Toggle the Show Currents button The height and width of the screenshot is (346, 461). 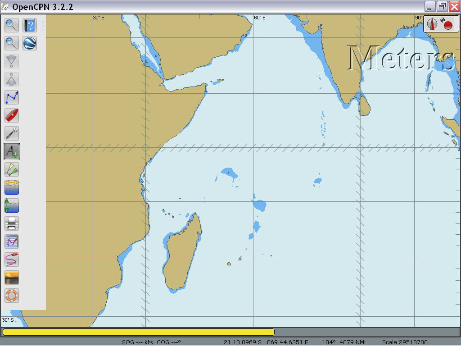(12, 187)
